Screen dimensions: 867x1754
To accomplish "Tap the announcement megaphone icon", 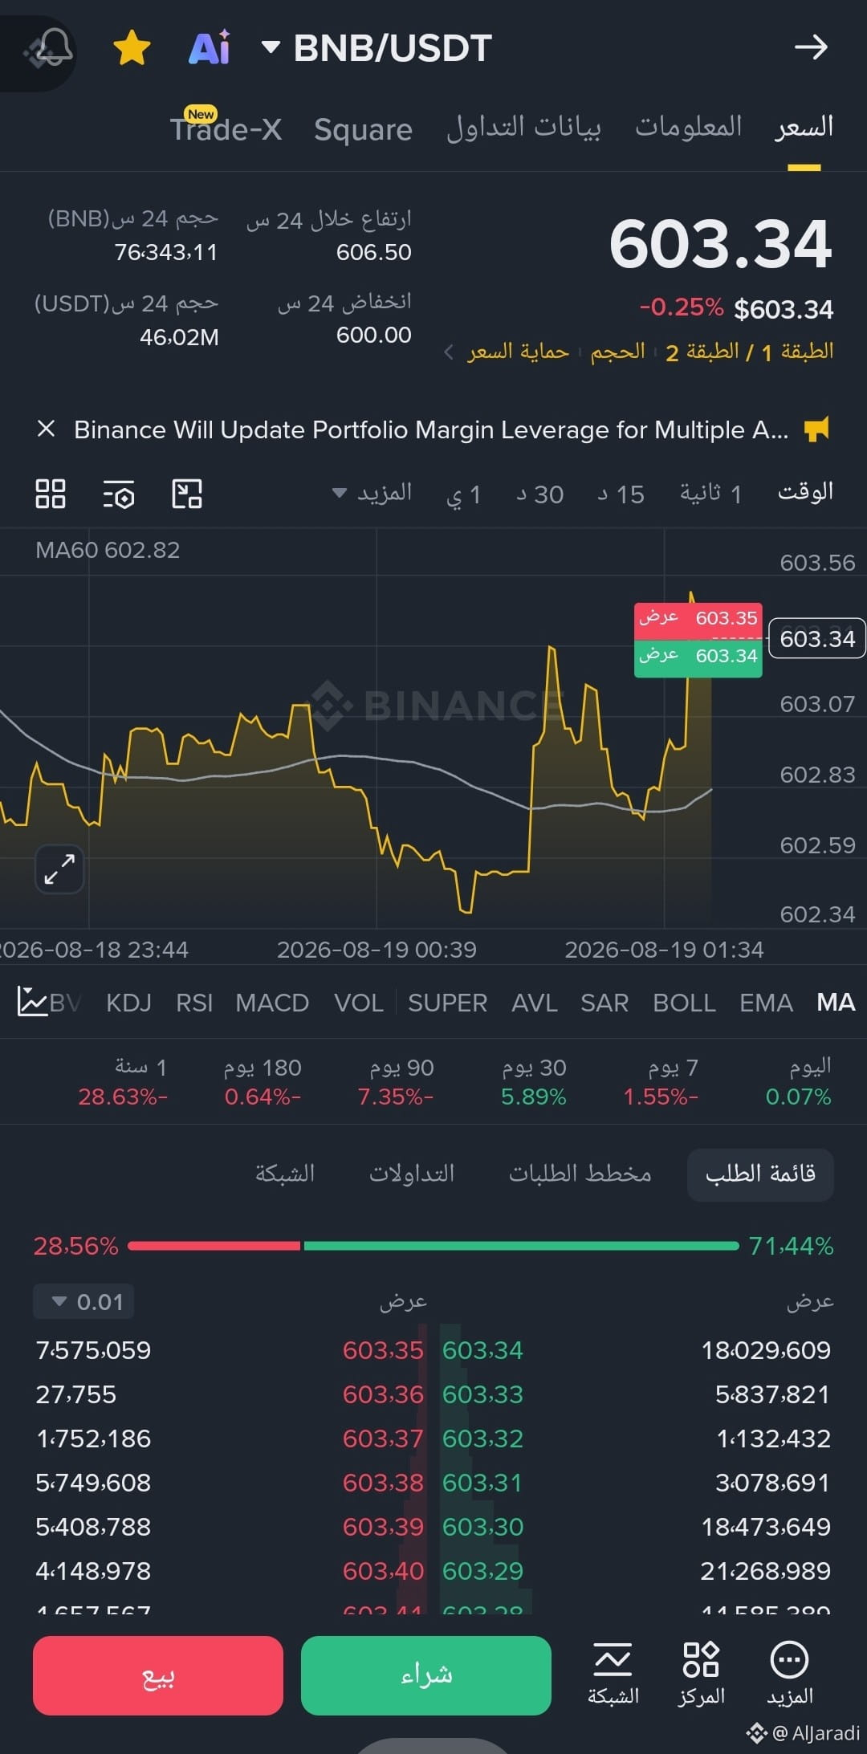I will (817, 429).
